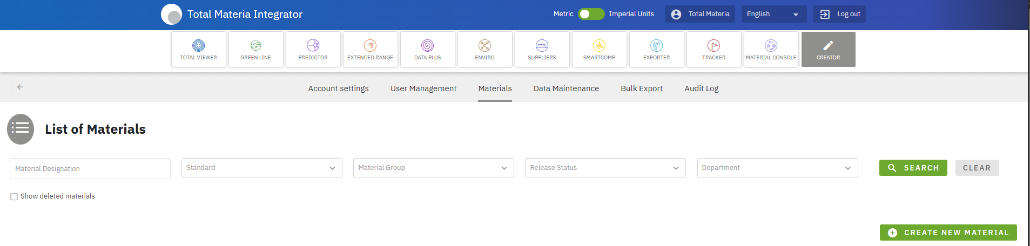Click the green Search button
1030x246 pixels.
pyautogui.click(x=913, y=168)
